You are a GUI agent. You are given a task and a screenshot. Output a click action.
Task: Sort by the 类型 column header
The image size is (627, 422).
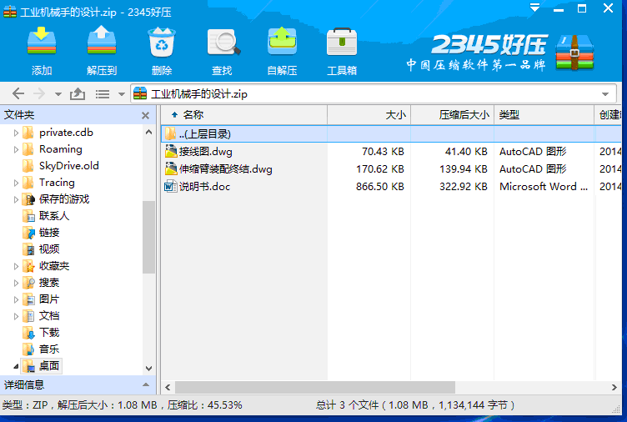(544, 115)
